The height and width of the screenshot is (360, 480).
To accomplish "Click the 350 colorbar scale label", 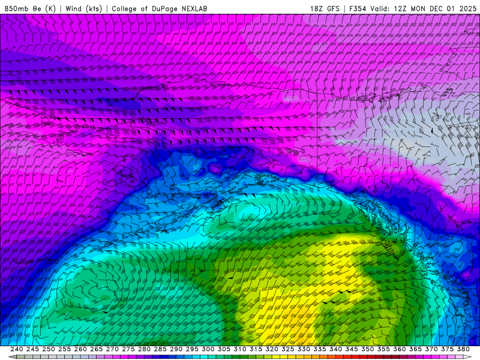I will tap(368, 349).
